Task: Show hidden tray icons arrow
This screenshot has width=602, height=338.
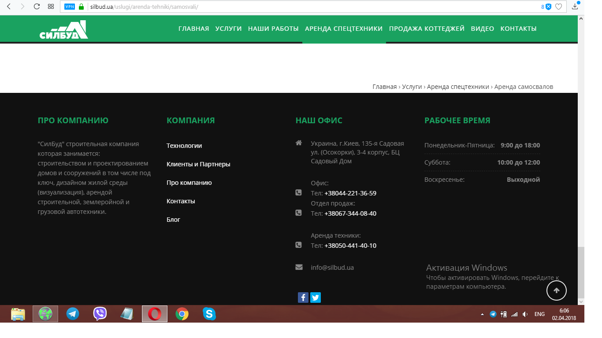Action: pos(482,314)
